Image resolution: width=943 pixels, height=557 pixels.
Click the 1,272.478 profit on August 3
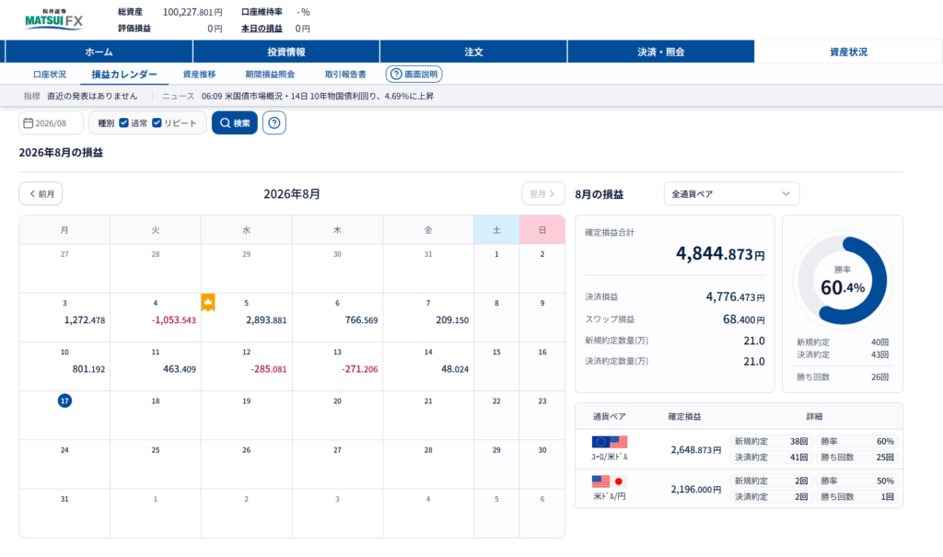pos(85,320)
